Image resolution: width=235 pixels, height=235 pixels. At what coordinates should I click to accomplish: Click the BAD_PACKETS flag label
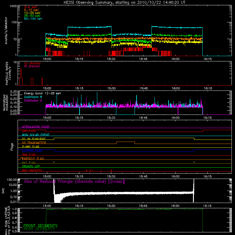tap(32, 170)
